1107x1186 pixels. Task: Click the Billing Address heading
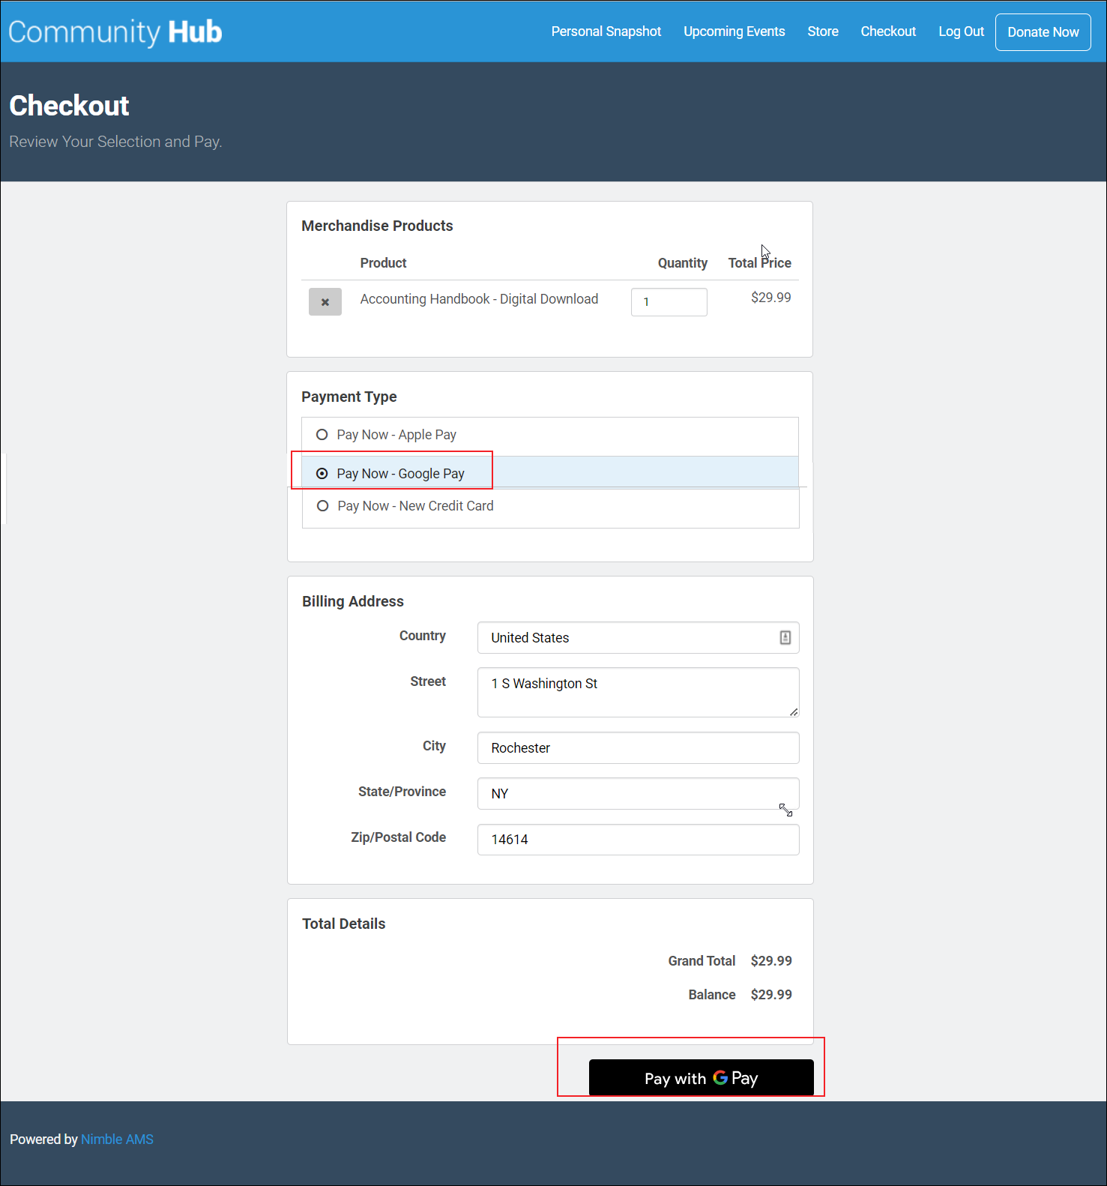(x=353, y=601)
